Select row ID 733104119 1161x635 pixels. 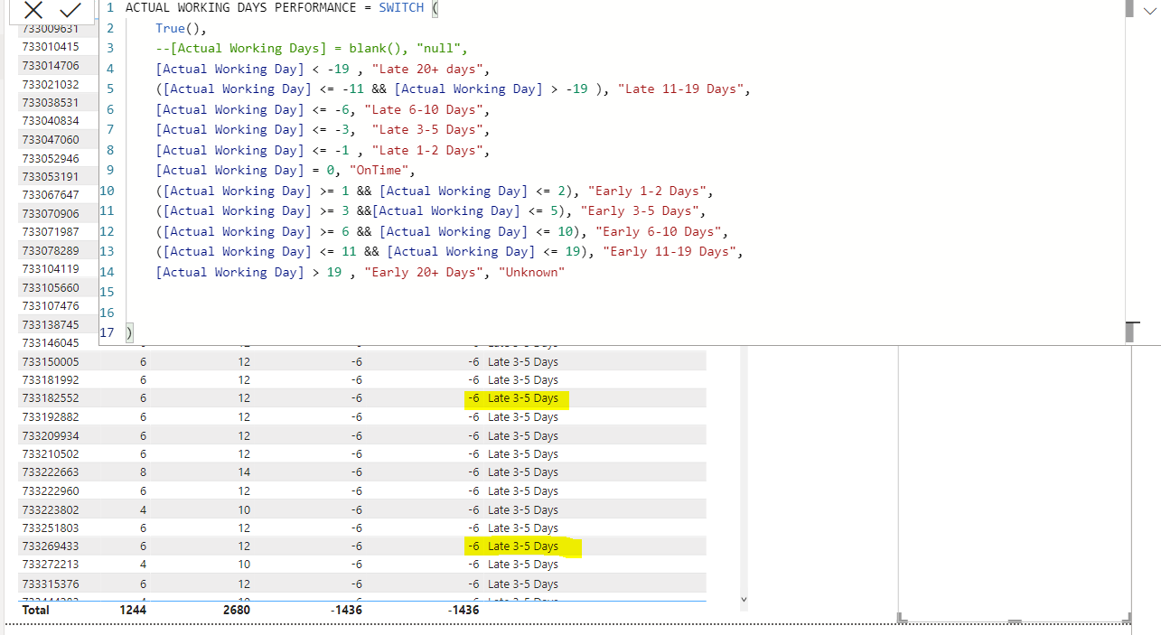(51, 268)
